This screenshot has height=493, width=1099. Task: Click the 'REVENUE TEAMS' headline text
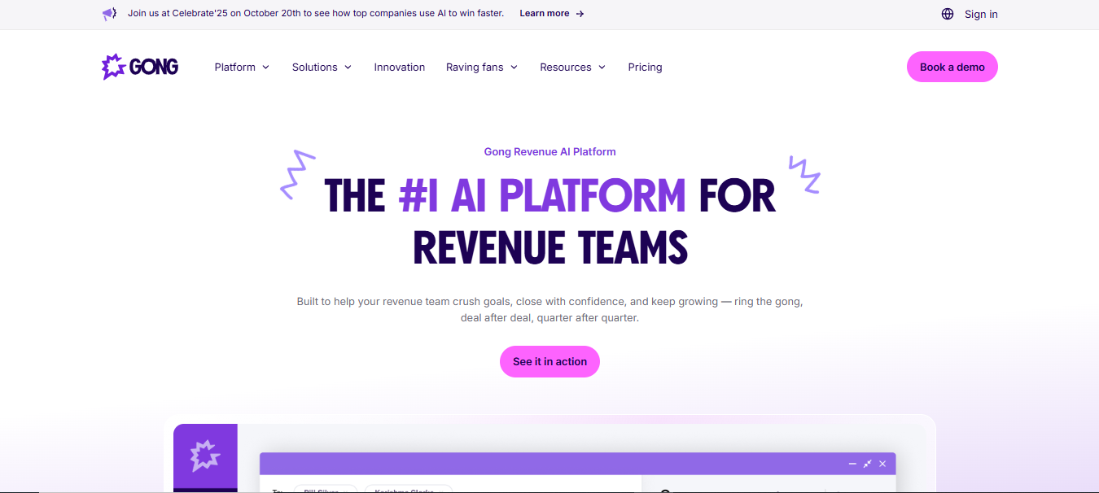[x=549, y=247]
